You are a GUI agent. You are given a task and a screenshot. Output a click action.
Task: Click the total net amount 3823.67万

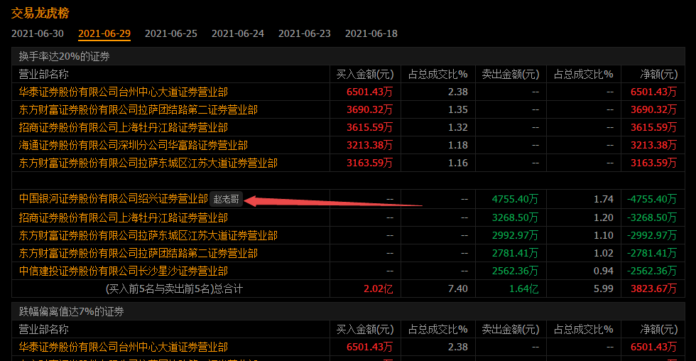654,289
